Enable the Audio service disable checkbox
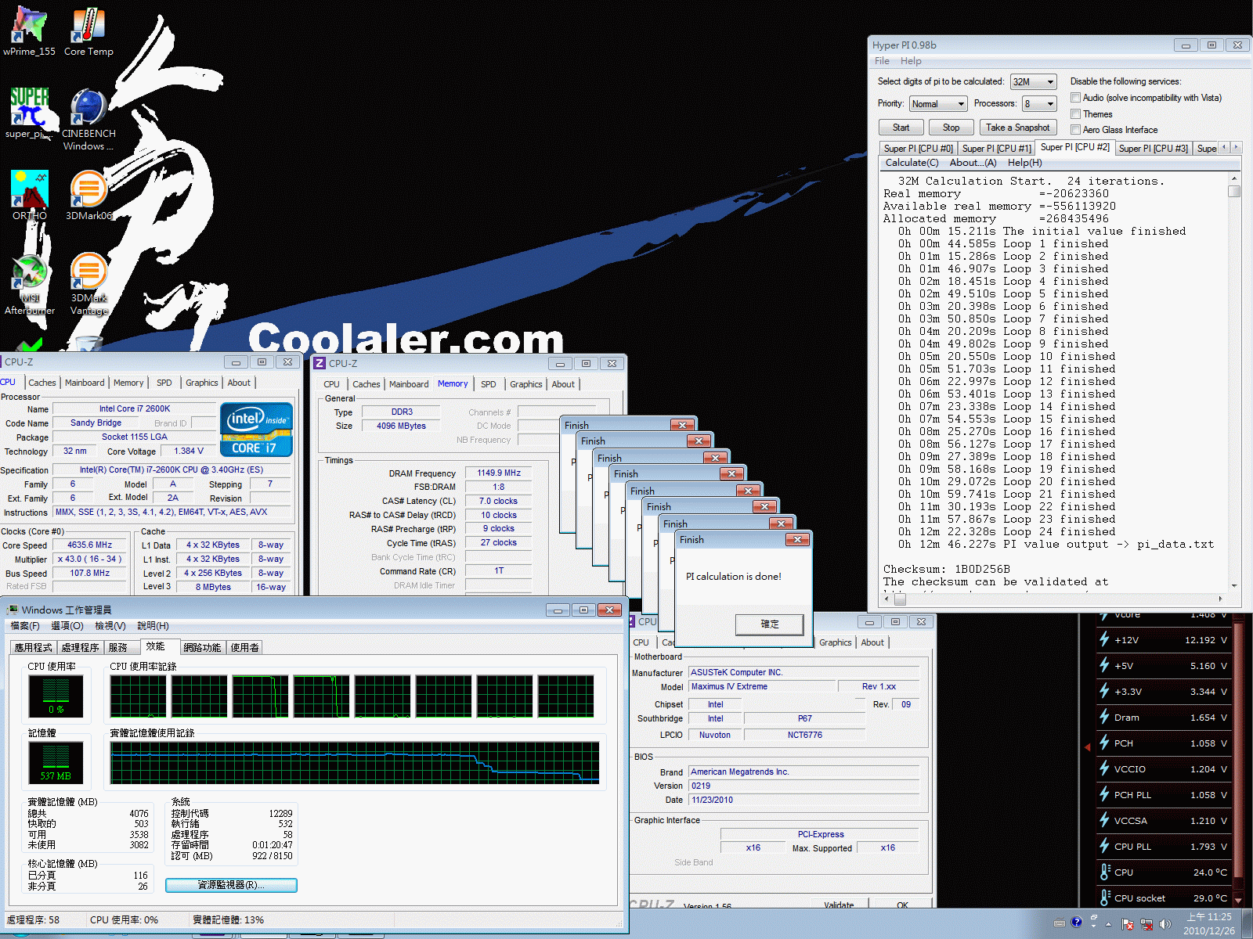This screenshot has width=1253, height=939. [x=1076, y=98]
